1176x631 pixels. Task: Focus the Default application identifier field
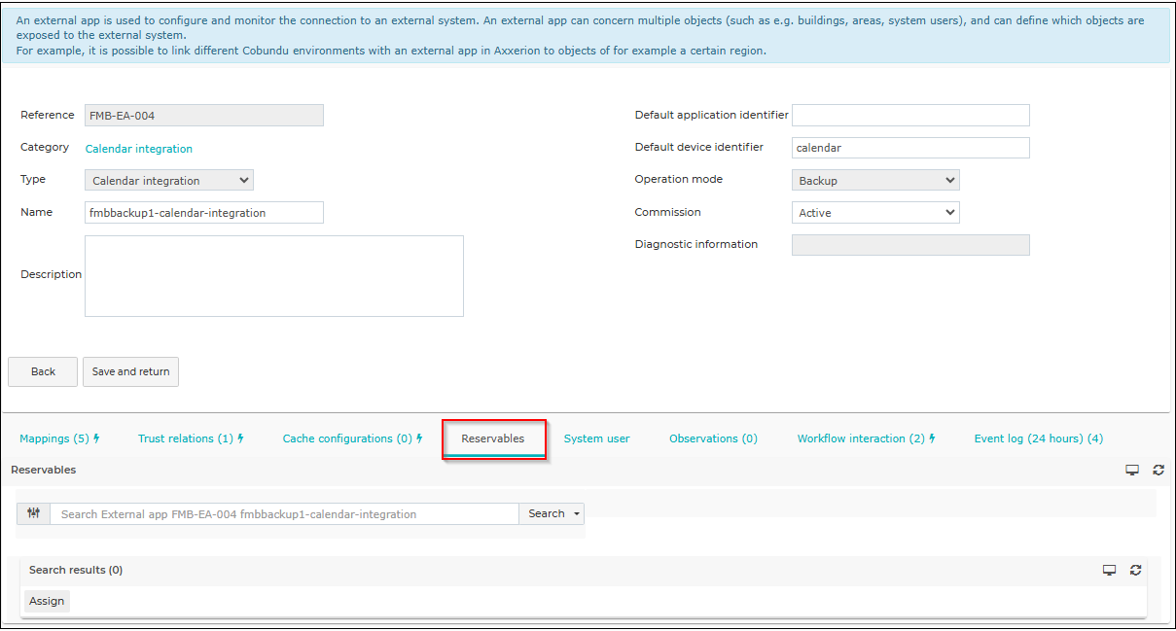pos(910,116)
